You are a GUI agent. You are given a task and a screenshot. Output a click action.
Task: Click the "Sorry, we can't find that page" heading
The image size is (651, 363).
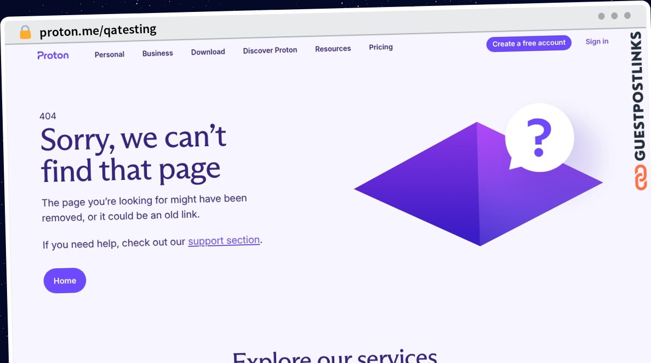133,154
